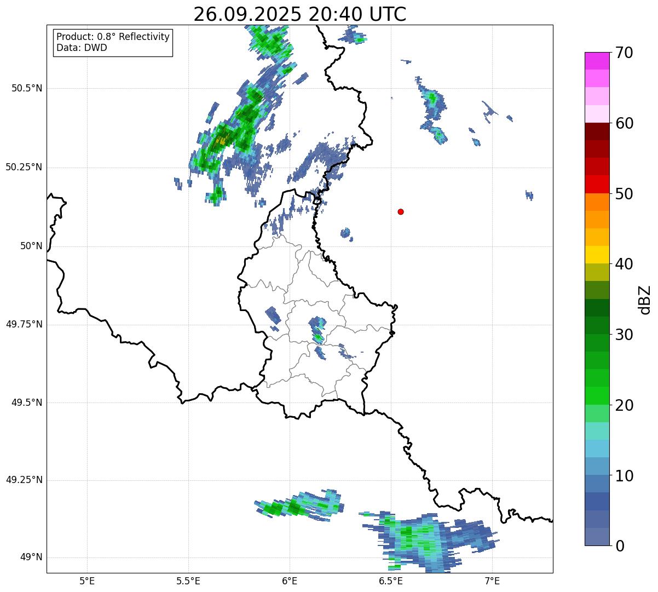Click the latitude label "50.5°N"

27,88
